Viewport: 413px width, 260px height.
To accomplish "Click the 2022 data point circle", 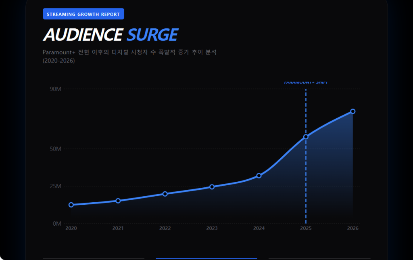I will [x=165, y=194].
